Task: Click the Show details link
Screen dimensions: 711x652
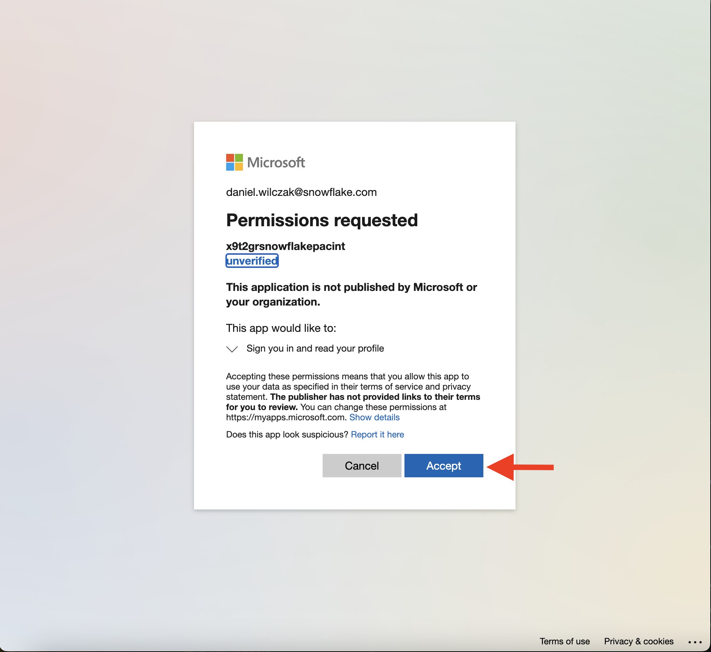Action: pyautogui.click(x=374, y=417)
